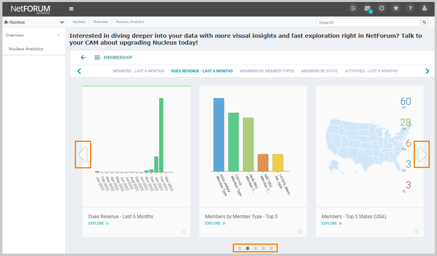Open Nucleus Analytics in sidebar

pos(26,49)
